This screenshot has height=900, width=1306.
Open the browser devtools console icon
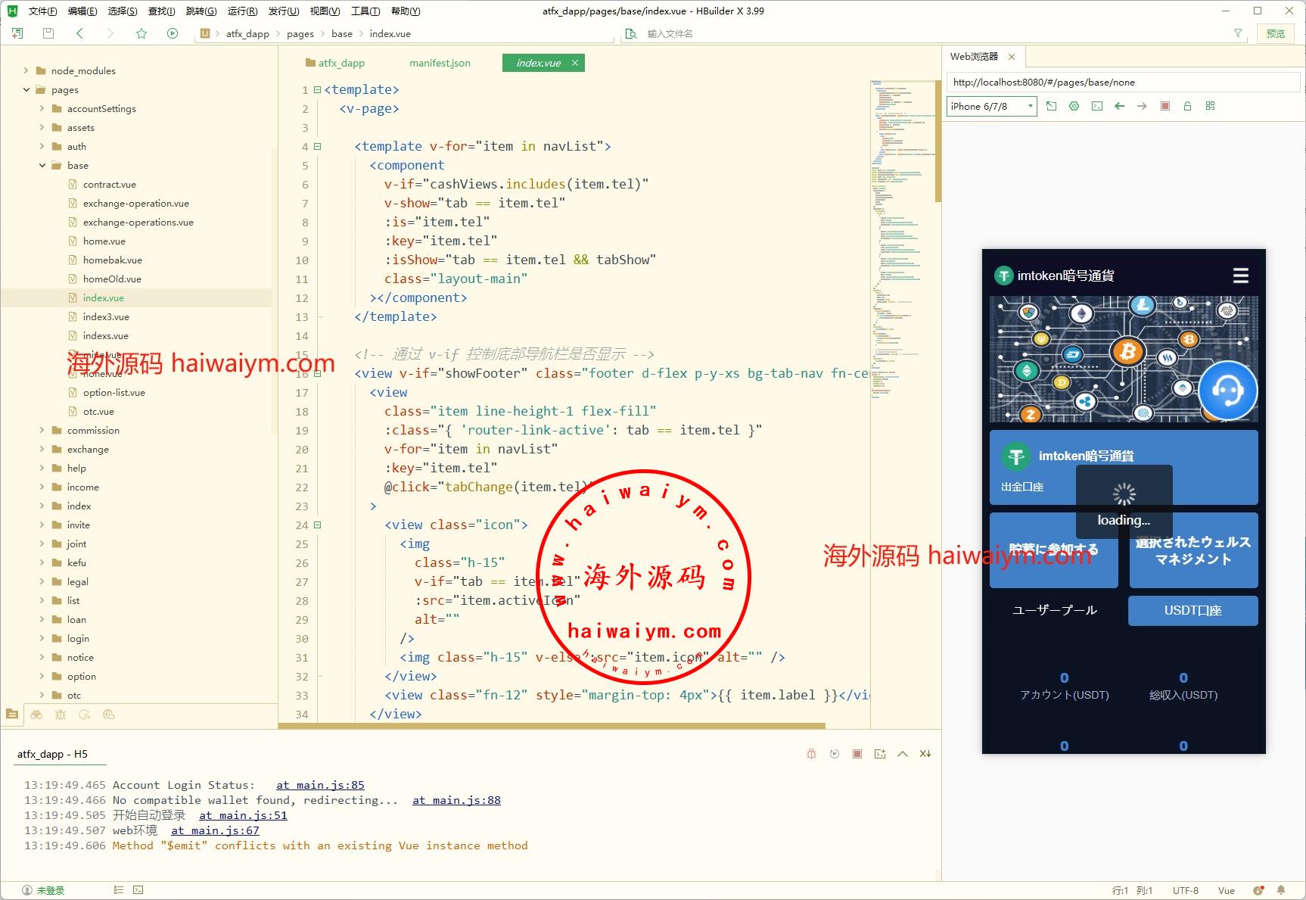(1096, 107)
